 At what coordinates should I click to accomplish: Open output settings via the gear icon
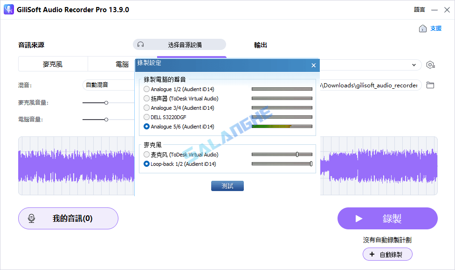(x=430, y=65)
